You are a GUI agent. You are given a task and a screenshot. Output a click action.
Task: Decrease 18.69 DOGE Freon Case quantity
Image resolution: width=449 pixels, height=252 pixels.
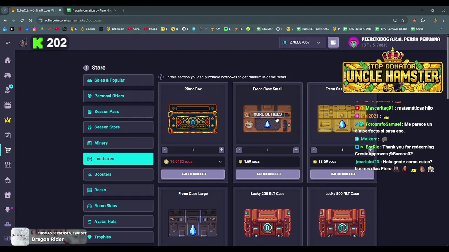(314, 150)
